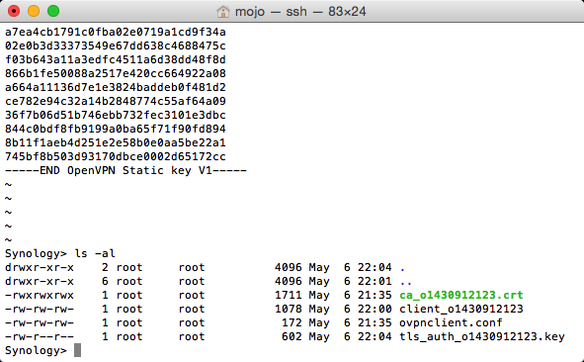Click the -rwxrwxrwx permissions string
This screenshot has height=362, width=584.
tap(40, 296)
